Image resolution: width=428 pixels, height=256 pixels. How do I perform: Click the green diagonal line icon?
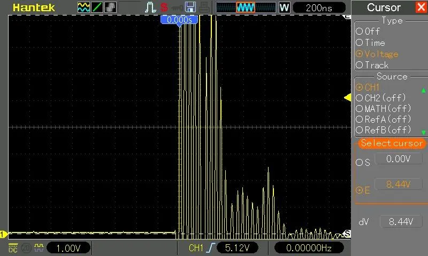click(x=97, y=7)
